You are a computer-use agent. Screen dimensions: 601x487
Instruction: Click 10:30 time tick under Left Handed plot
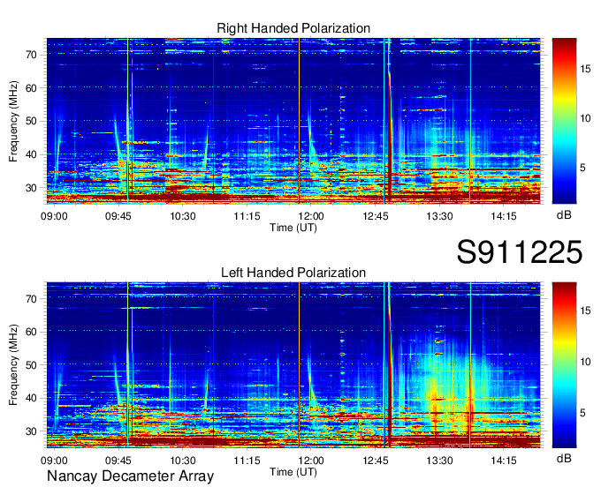pyautogui.click(x=183, y=461)
